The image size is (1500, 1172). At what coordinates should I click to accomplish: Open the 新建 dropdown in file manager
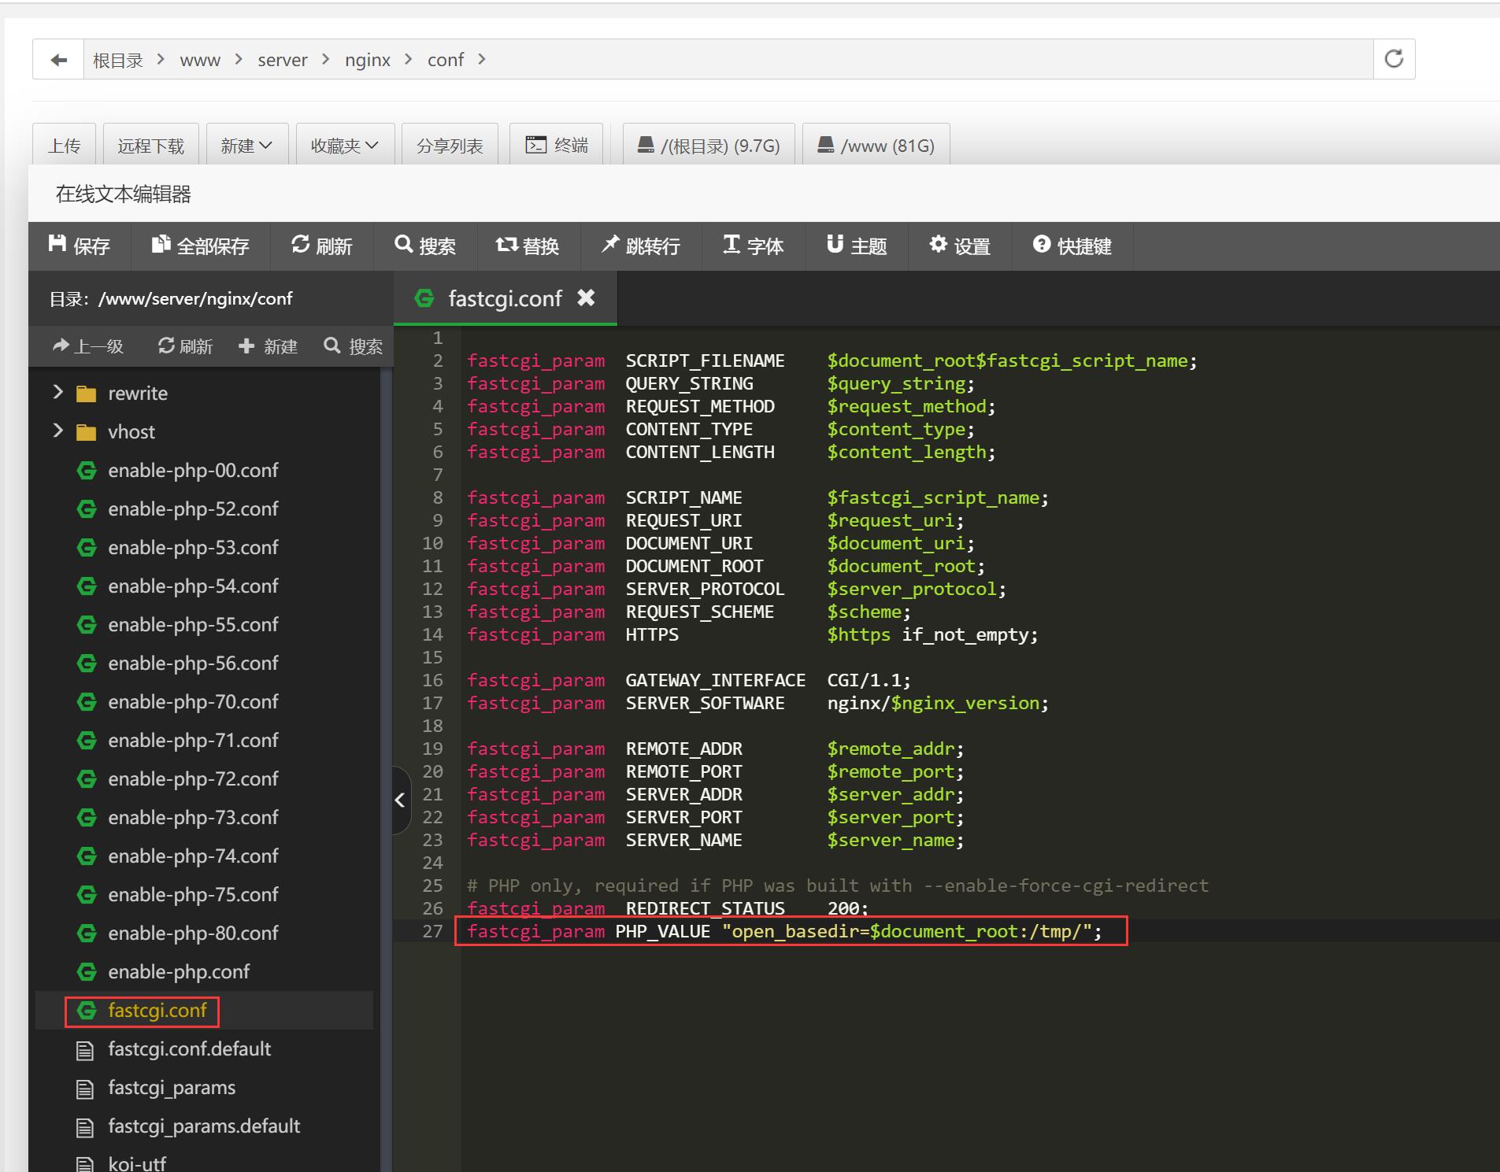(x=246, y=145)
